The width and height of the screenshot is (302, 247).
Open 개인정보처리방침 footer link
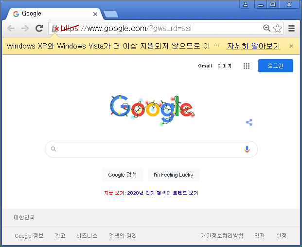coord(222,236)
